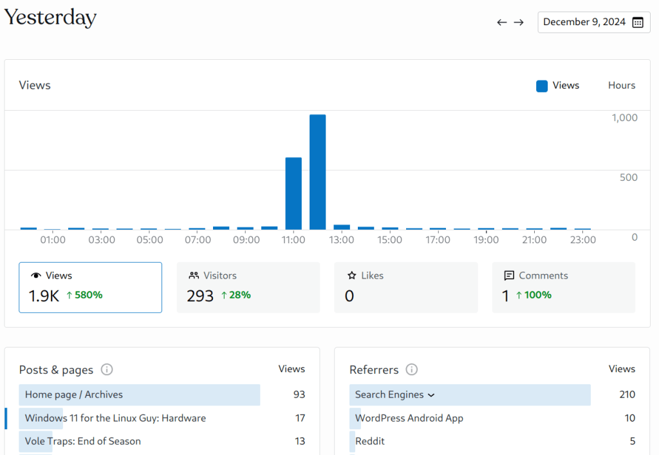Click the previous day left arrow
Viewport: 659px width, 455px height.
(x=502, y=23)
